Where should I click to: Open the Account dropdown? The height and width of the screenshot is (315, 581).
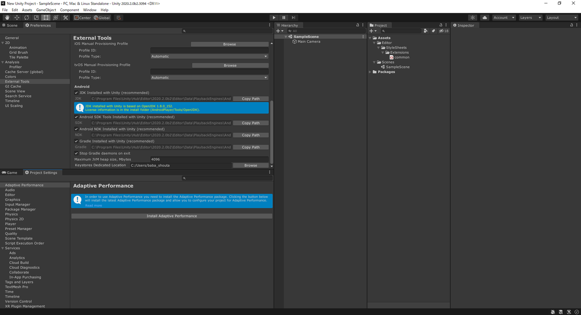click(504, 17)
